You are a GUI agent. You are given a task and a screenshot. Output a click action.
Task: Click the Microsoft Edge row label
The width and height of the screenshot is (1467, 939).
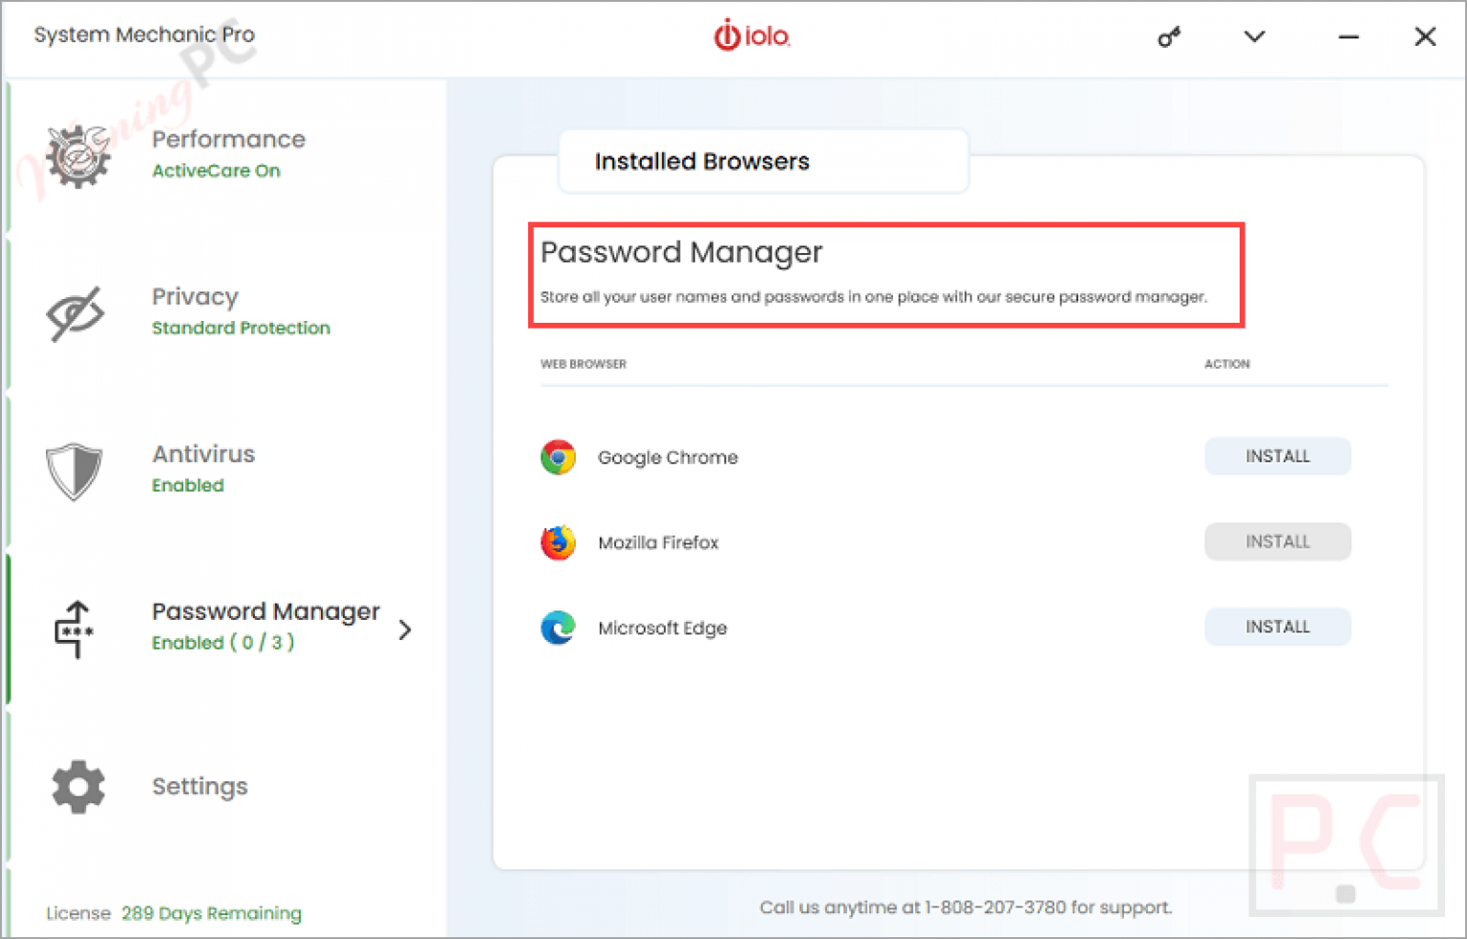662,628
